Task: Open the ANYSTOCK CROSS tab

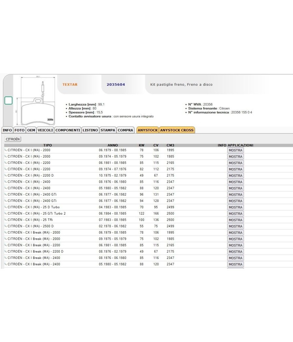Action: (x=177, y=130)
